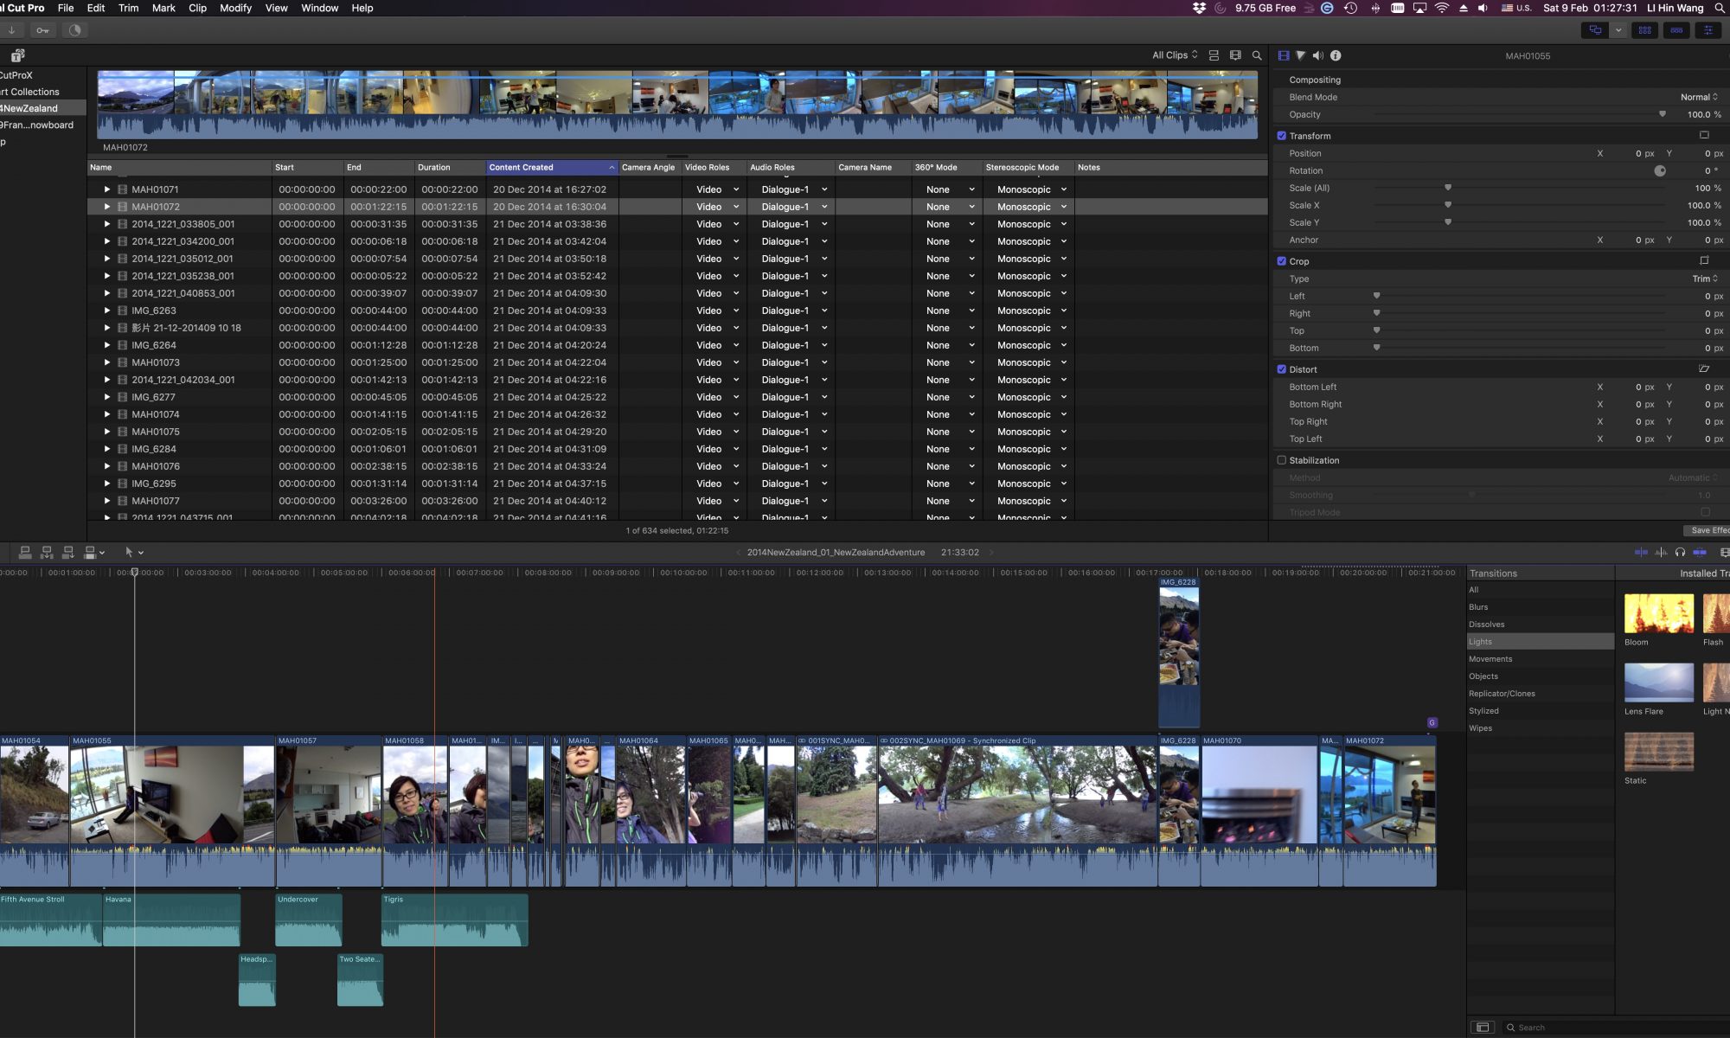Screen dimensions: 1730x1038
Task: Open the Audio inspector speaker tab
Action: (x=1317, y=55)
